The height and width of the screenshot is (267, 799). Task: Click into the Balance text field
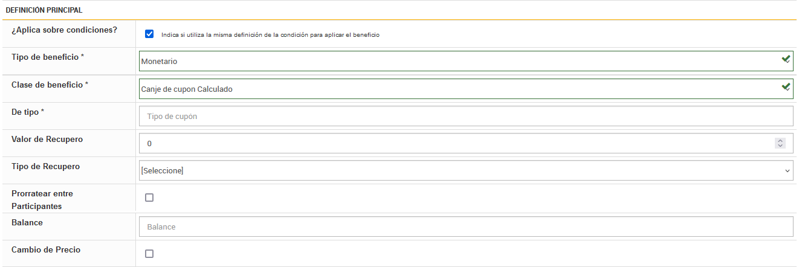pyautogui.click(x=465, y=227)
